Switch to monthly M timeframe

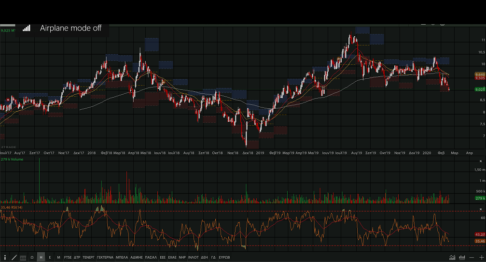58,257
